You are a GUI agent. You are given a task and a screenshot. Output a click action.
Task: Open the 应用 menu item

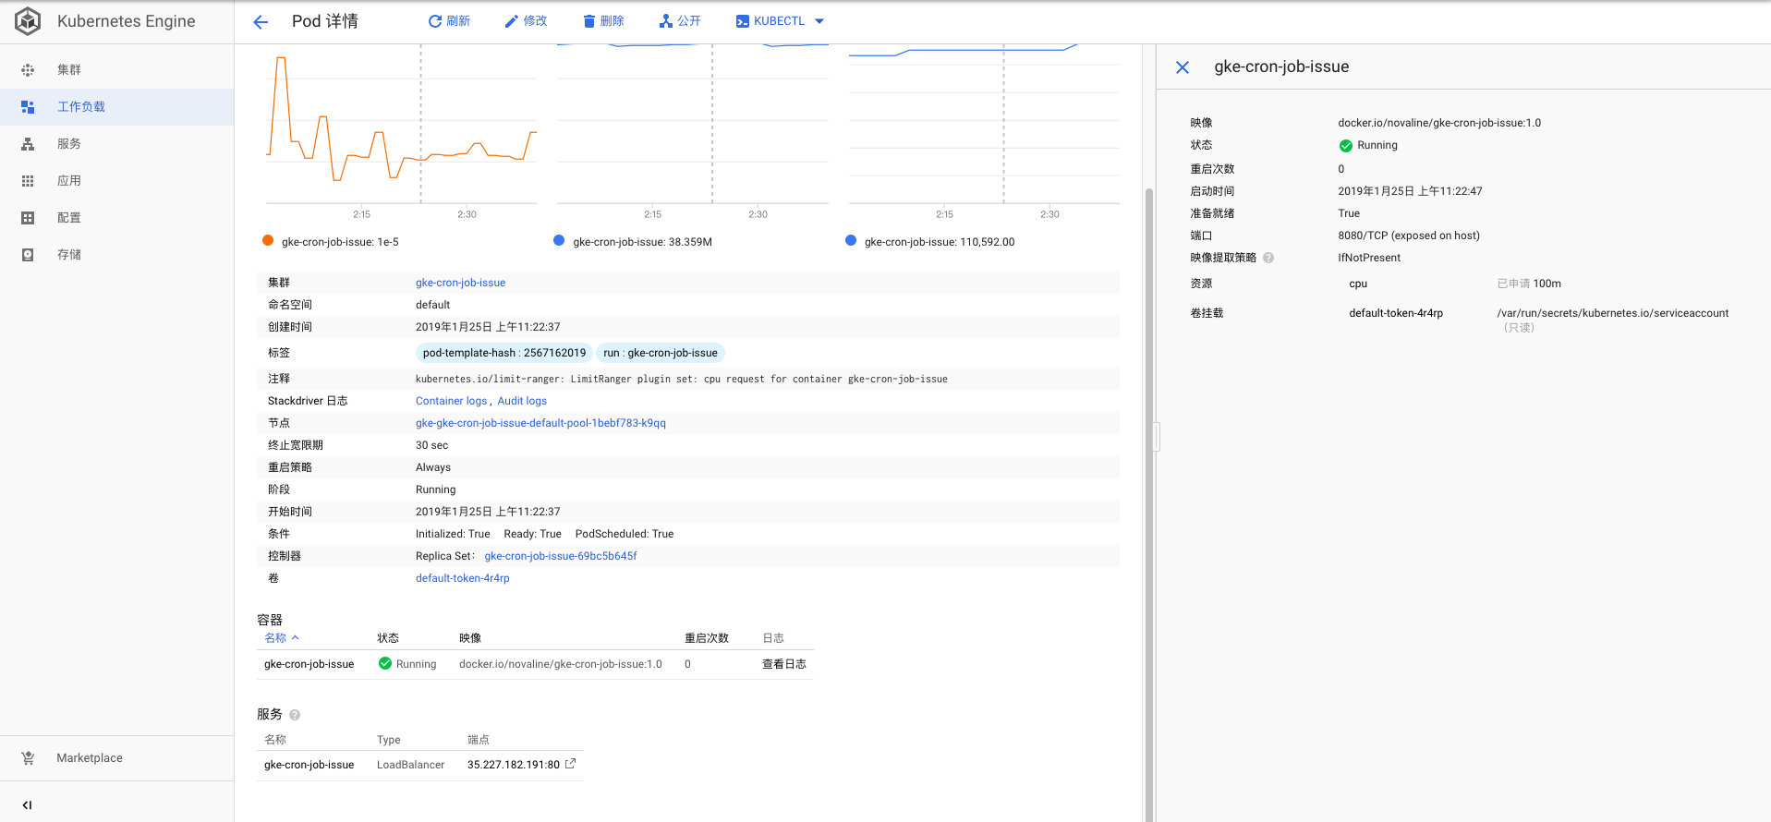(117, 181)
